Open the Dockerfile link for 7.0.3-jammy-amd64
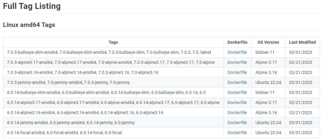This screenshot has width=323, height=140. (237, 82)
